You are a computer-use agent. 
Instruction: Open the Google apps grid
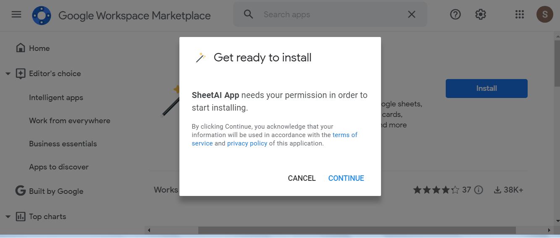pyautogui.click(x=520, y=14)
